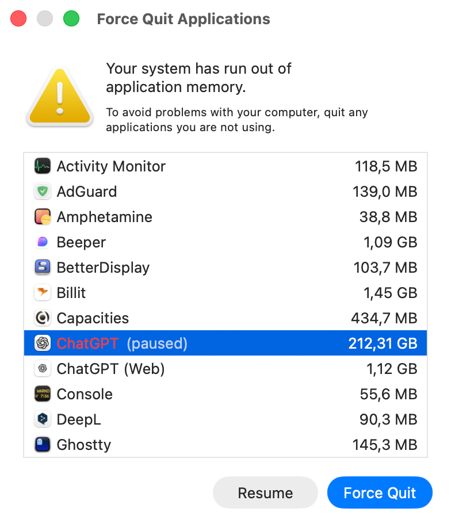Click the Capacities app icon
The height and width of the screenshot is (527, 451).
point(43,319)
